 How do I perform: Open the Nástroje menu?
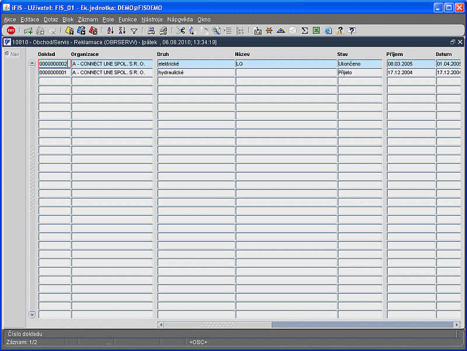click(x=152, y=20)
